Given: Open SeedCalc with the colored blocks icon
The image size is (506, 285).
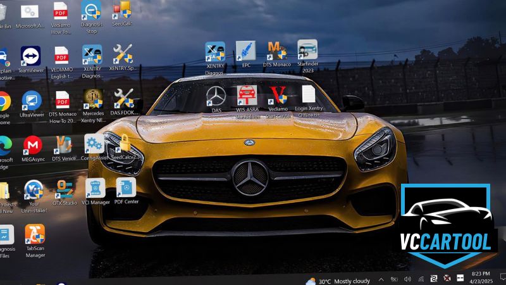Looking at the screenshot, I should (122, 13).
